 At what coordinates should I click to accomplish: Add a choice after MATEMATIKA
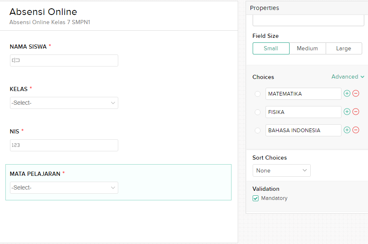click(x=347, y=94)
